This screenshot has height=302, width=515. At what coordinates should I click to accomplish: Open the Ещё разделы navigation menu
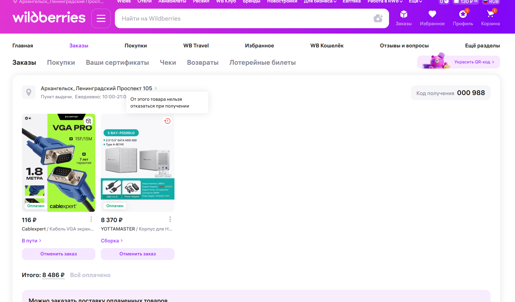[482, 46]
